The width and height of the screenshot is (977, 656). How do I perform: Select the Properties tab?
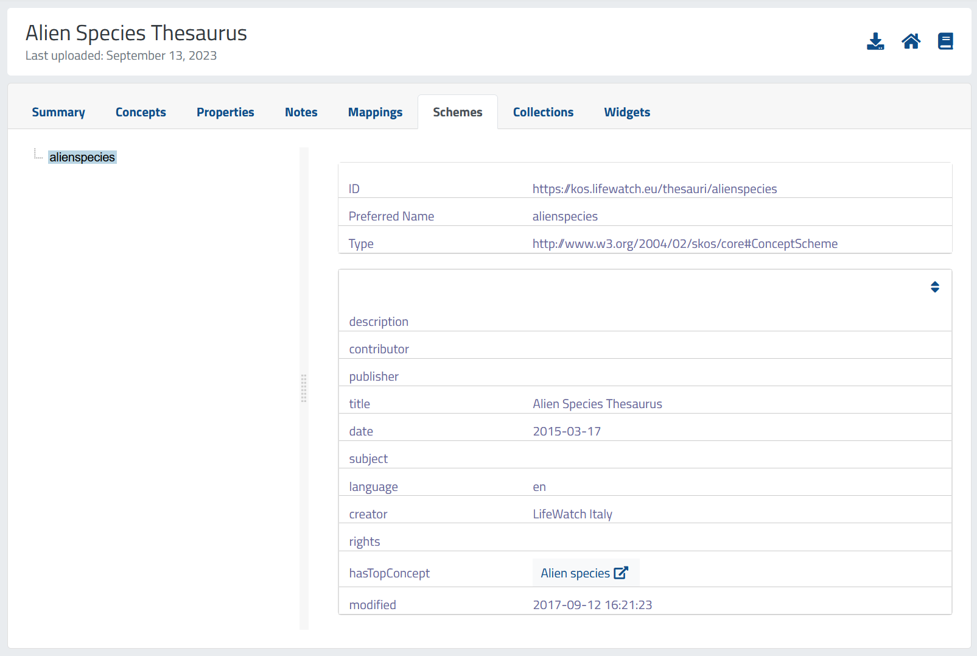pyautogui.click(x=225, y=112)
